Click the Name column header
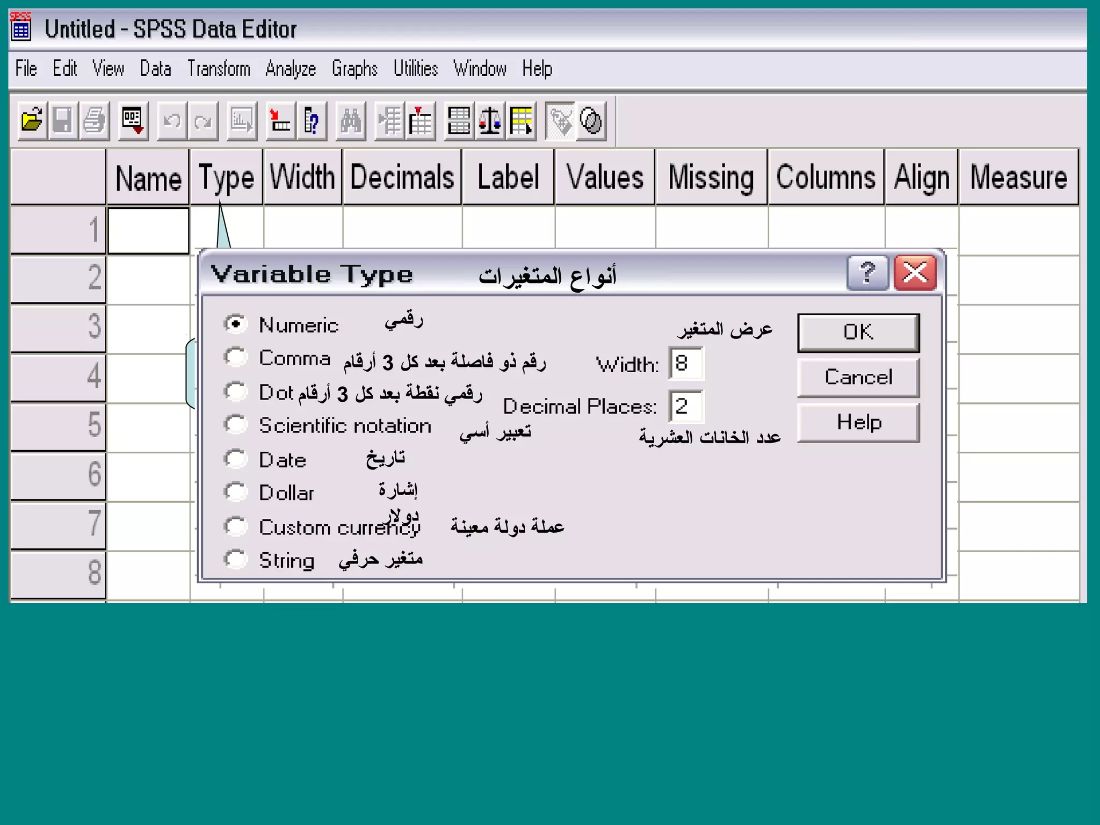The width and height of the screenshot is (1100, 825). 148,177
